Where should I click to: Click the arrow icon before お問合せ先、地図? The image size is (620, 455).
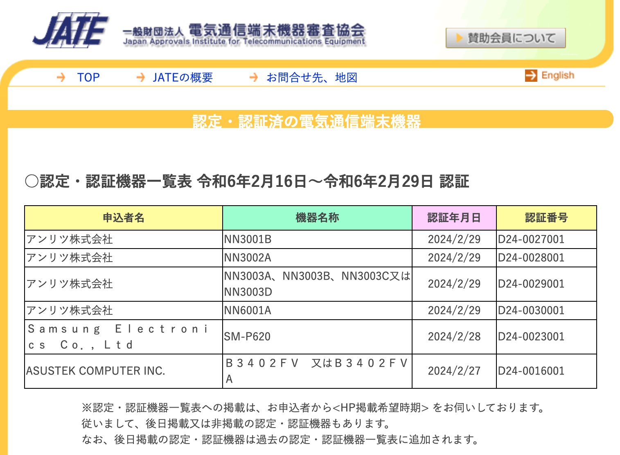[254, 77]
